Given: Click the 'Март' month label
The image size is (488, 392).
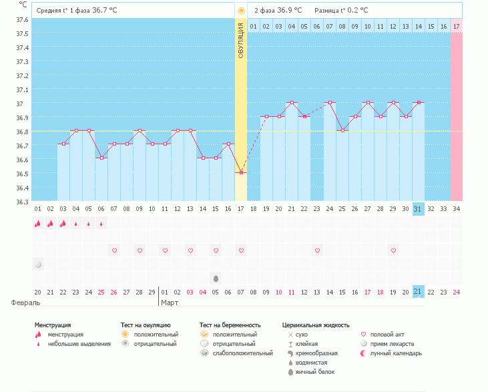Looking at the screenshot, I should (x=171, y=303).
